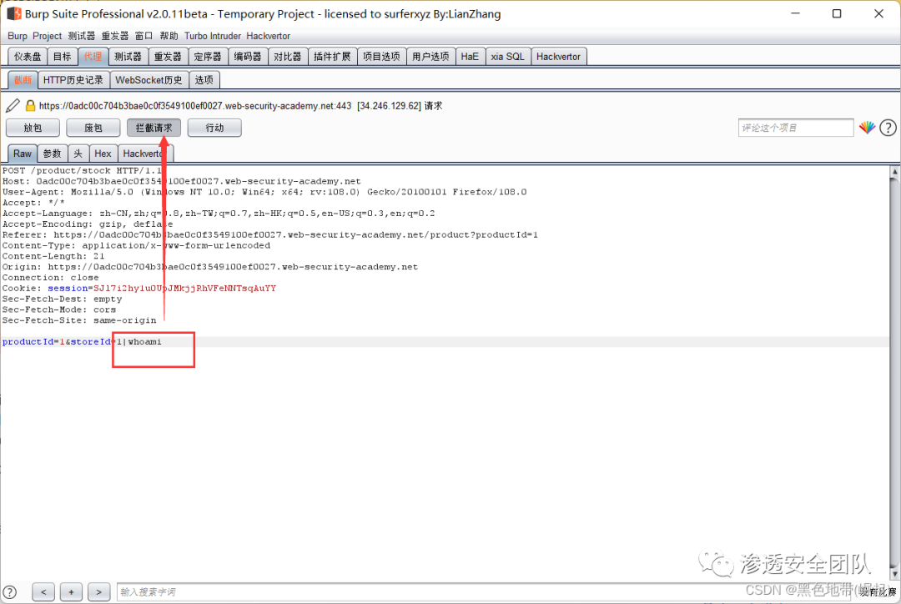901x604 pixels.
Task: Switch to the 对比器 comparer tab
Action: 287,57
